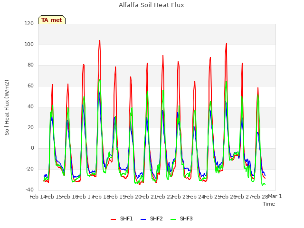Click the 120 y-axis tick label
The width and height of the screenshot is (304, 228).
[29, 24]
